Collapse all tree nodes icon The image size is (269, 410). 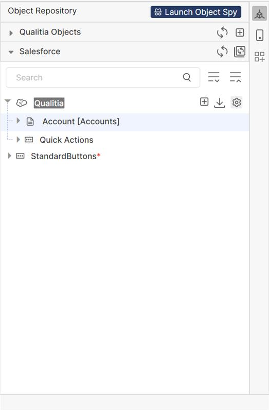tap(235, 77)
